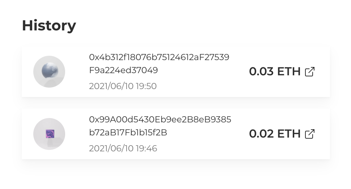Open external link beside 0.02 ETH
Viewport: 351px width, 189px height.
click(310, 134)
